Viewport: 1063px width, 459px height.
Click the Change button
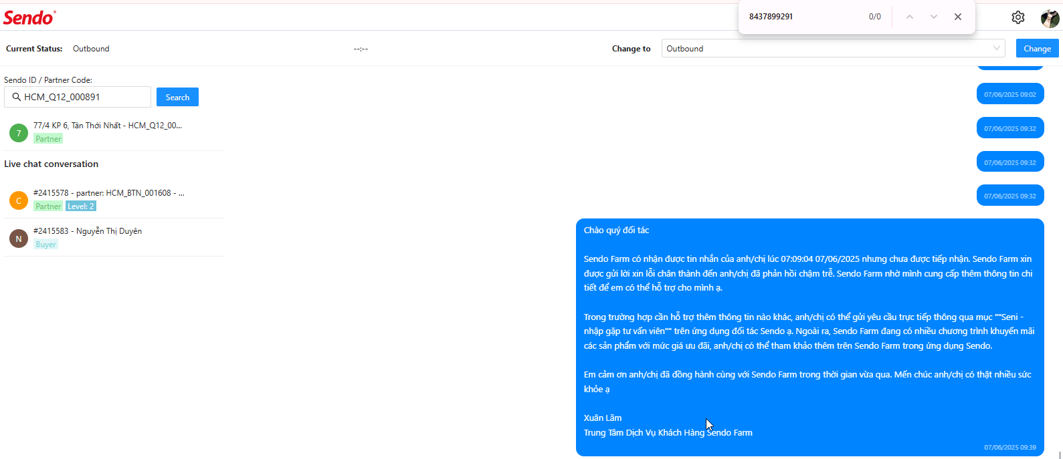(1037, 48)
